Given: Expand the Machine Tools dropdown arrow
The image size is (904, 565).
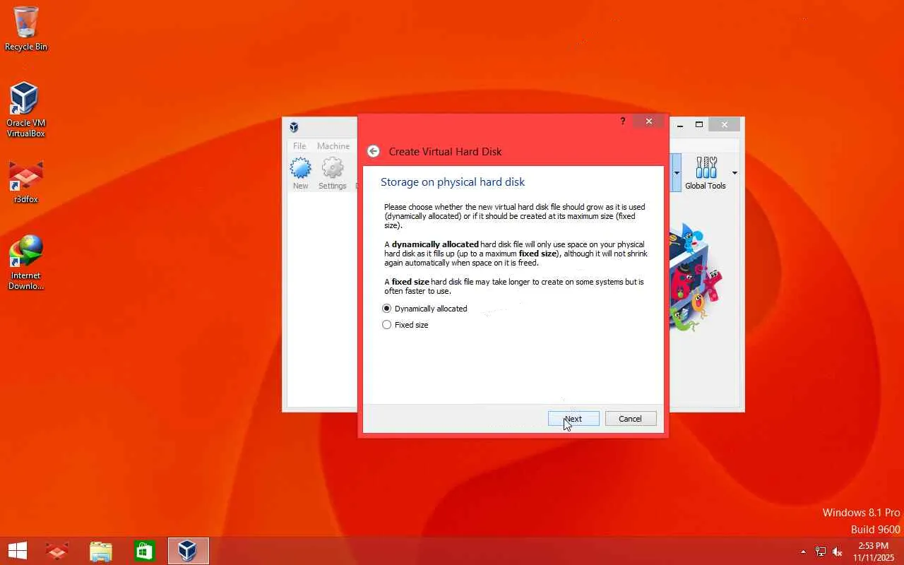Looking at the screenshot, I should click(x=677, y=173).
